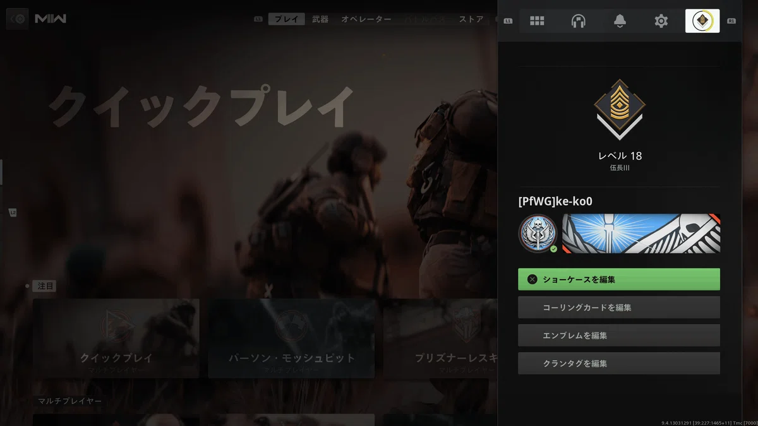Open the settings gear icon
Image resolution: width=758 pixels, height=426 pixels.
click(661, 21)
